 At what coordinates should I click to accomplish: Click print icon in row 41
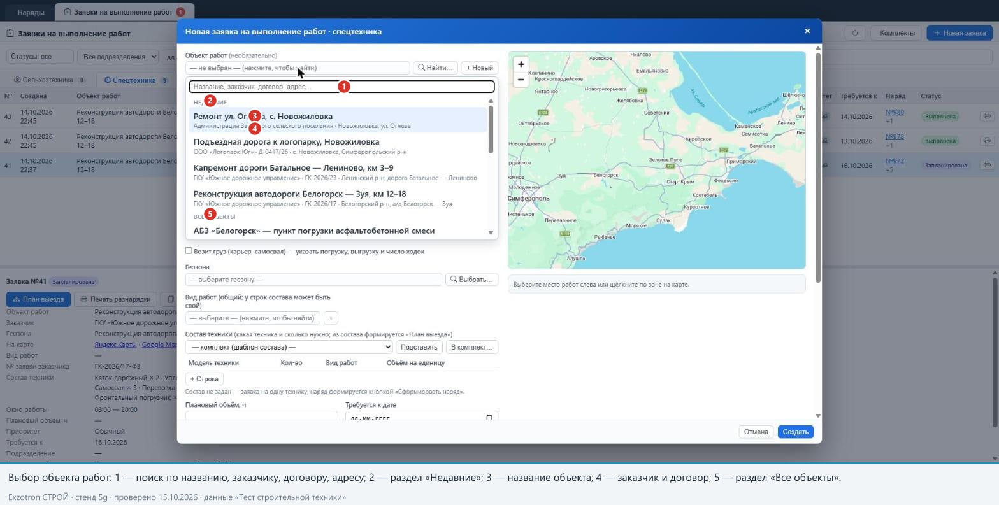click(x=986, y=165)
